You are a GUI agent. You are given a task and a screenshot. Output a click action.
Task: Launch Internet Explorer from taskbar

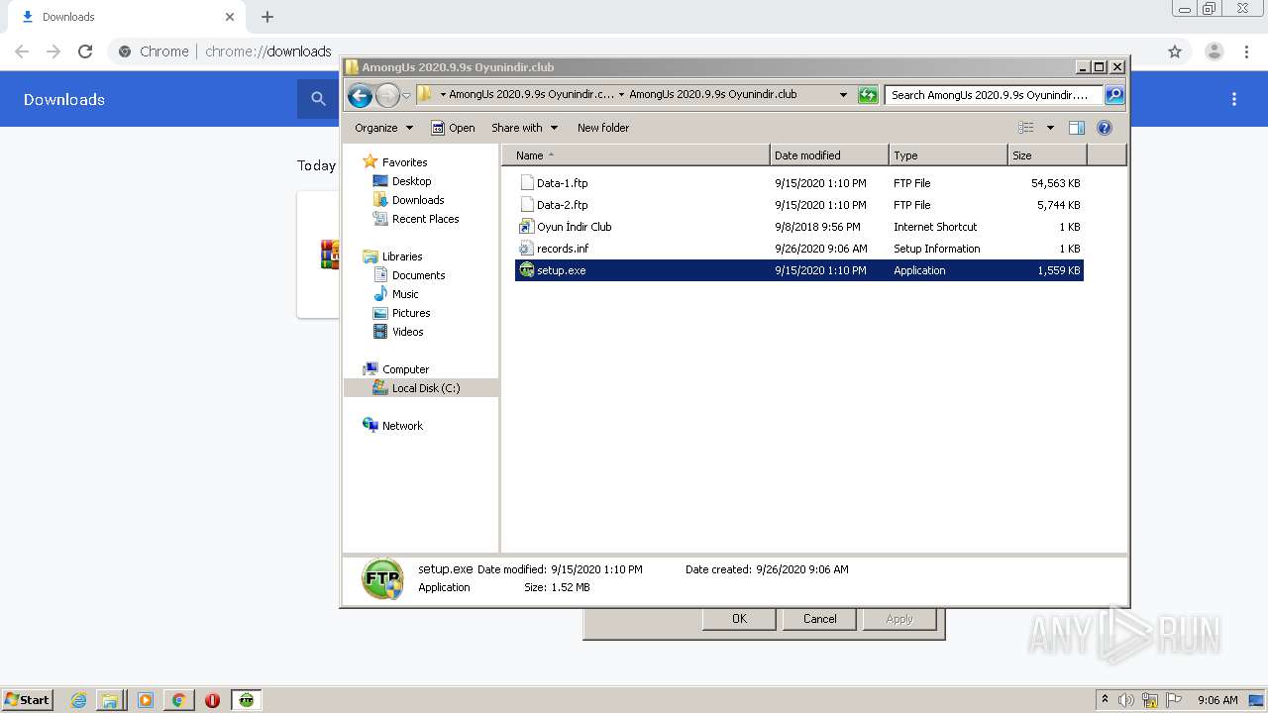78,700
